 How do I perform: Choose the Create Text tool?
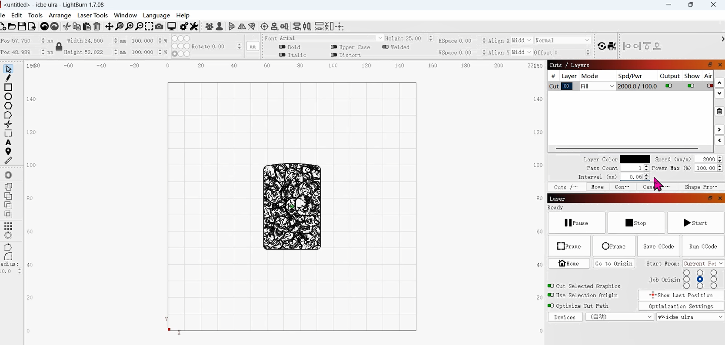[8, 143]
